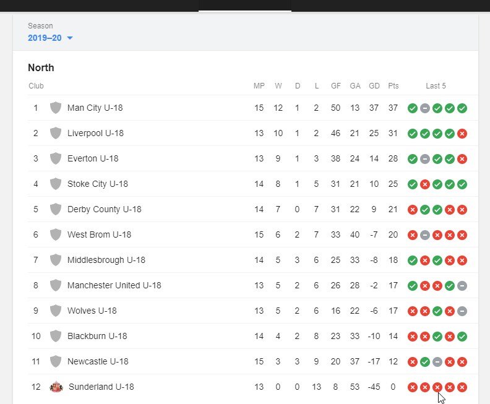Click Manchester United's gray draw icon
490x404 pixels.
462,286
